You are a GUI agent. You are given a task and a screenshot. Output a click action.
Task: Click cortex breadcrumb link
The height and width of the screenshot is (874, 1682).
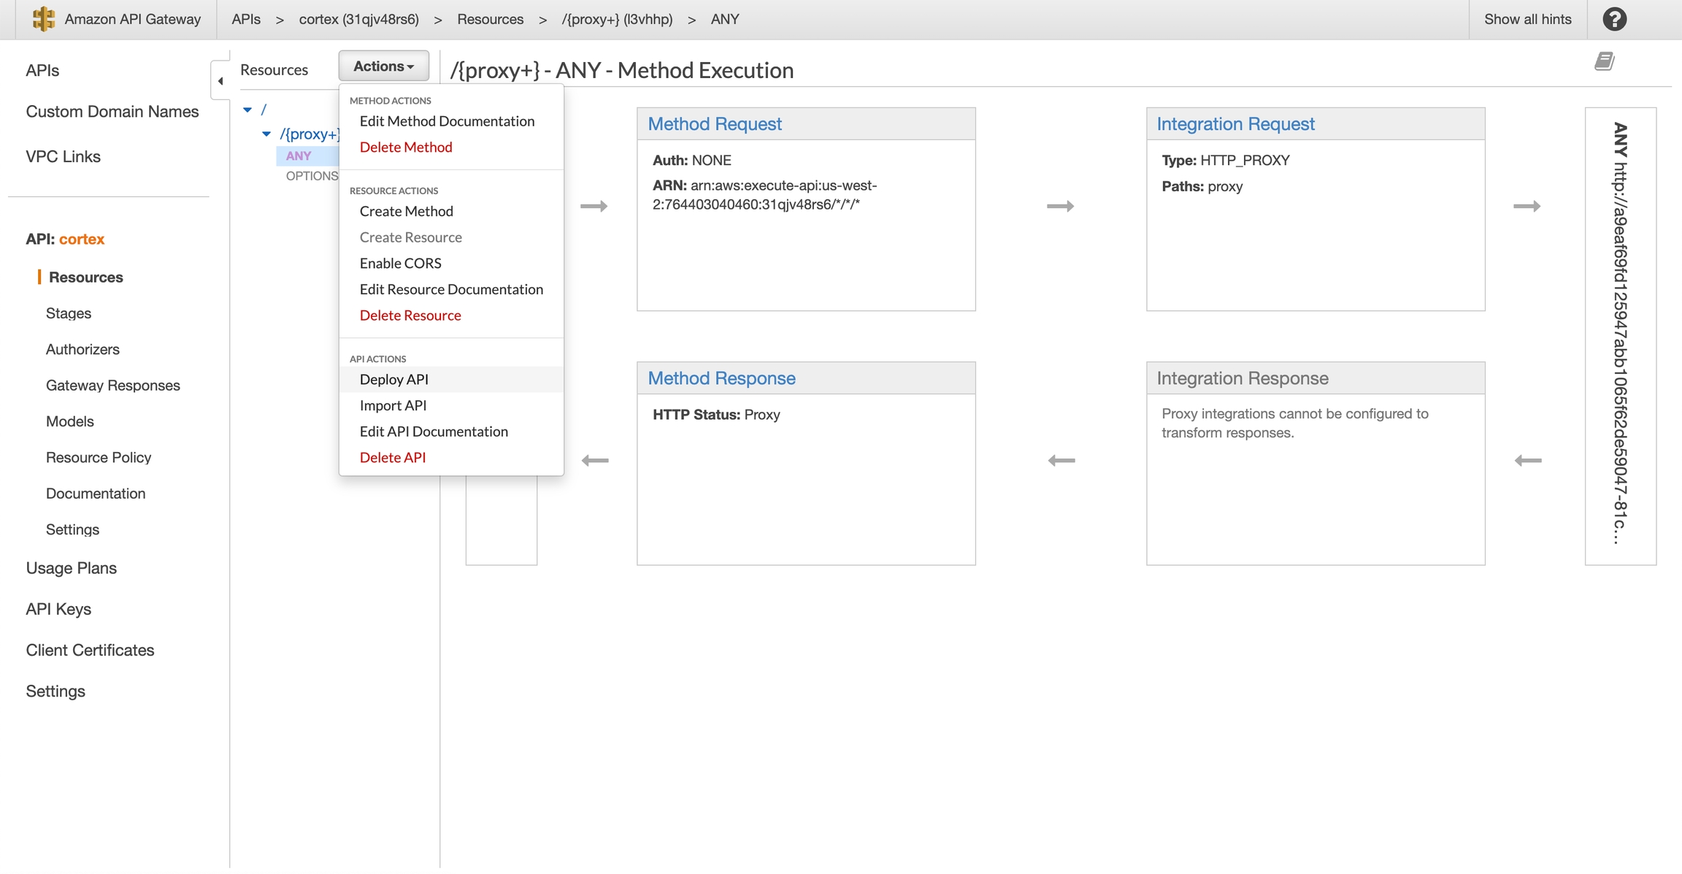click(x=358, y=19)
